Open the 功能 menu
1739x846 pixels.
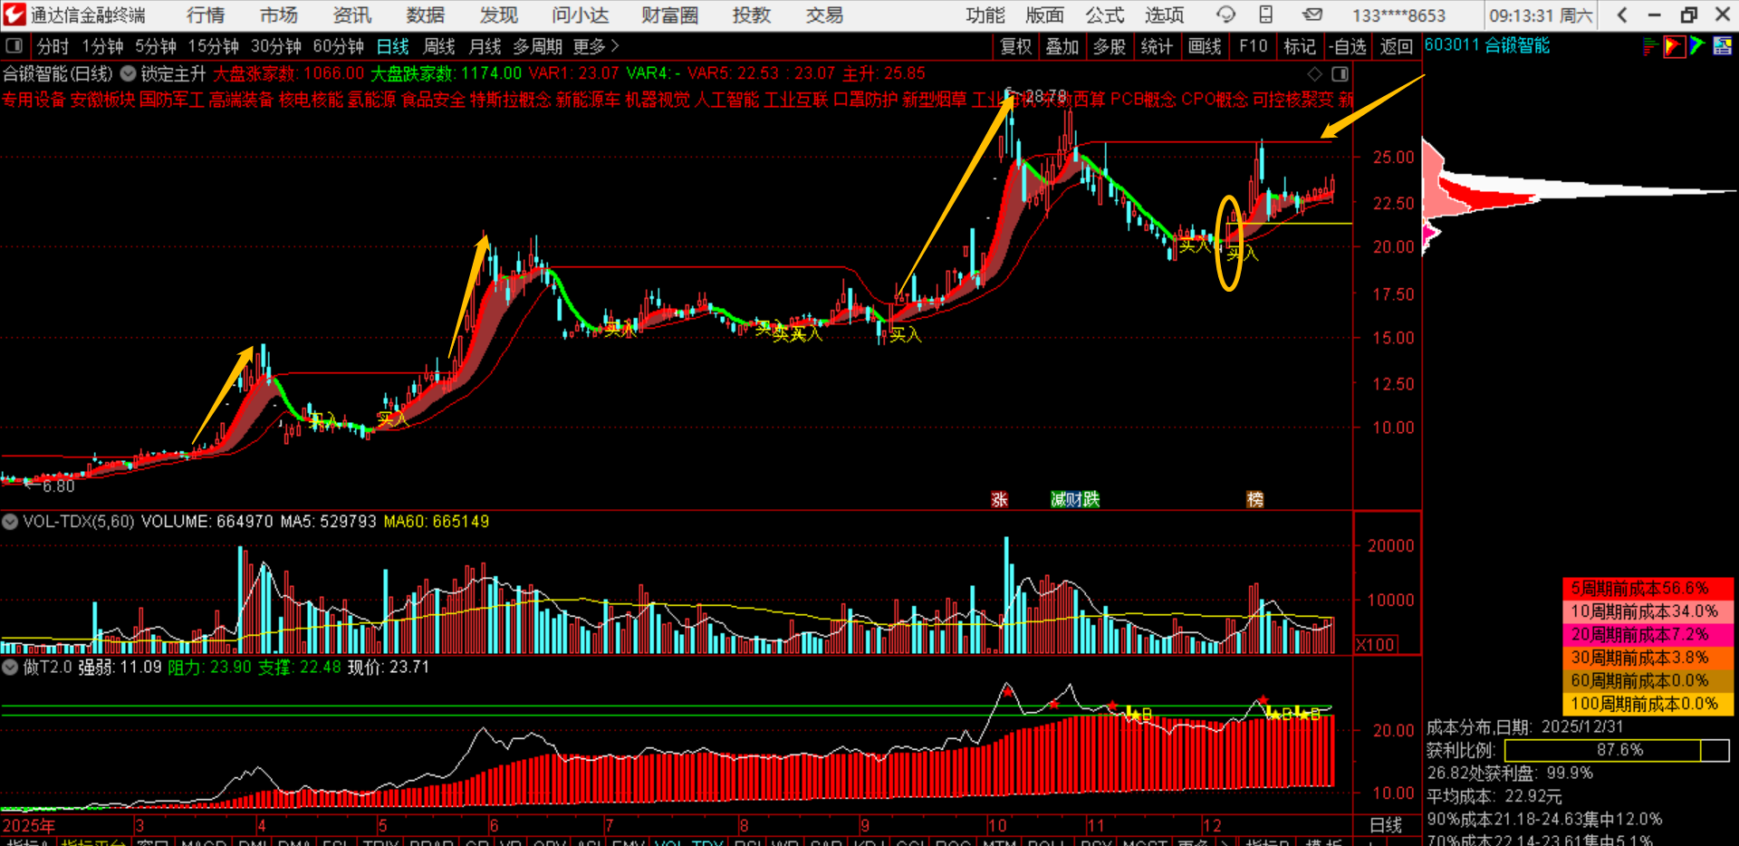coord(985,14)
